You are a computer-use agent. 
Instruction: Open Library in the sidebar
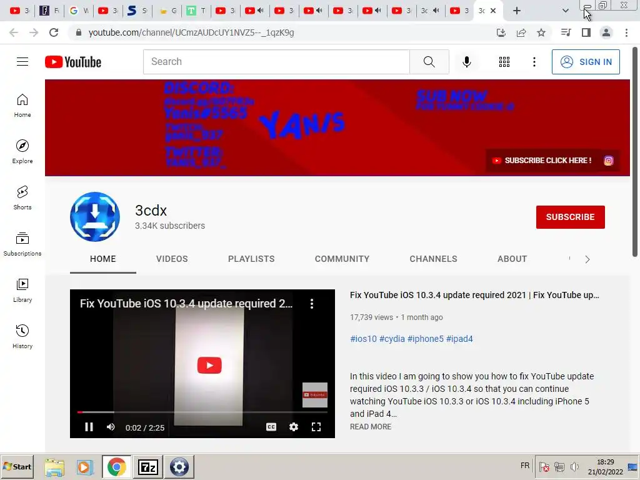click(x=22, y=290)
